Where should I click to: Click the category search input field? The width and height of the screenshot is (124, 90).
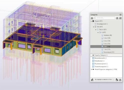point(105,18)
